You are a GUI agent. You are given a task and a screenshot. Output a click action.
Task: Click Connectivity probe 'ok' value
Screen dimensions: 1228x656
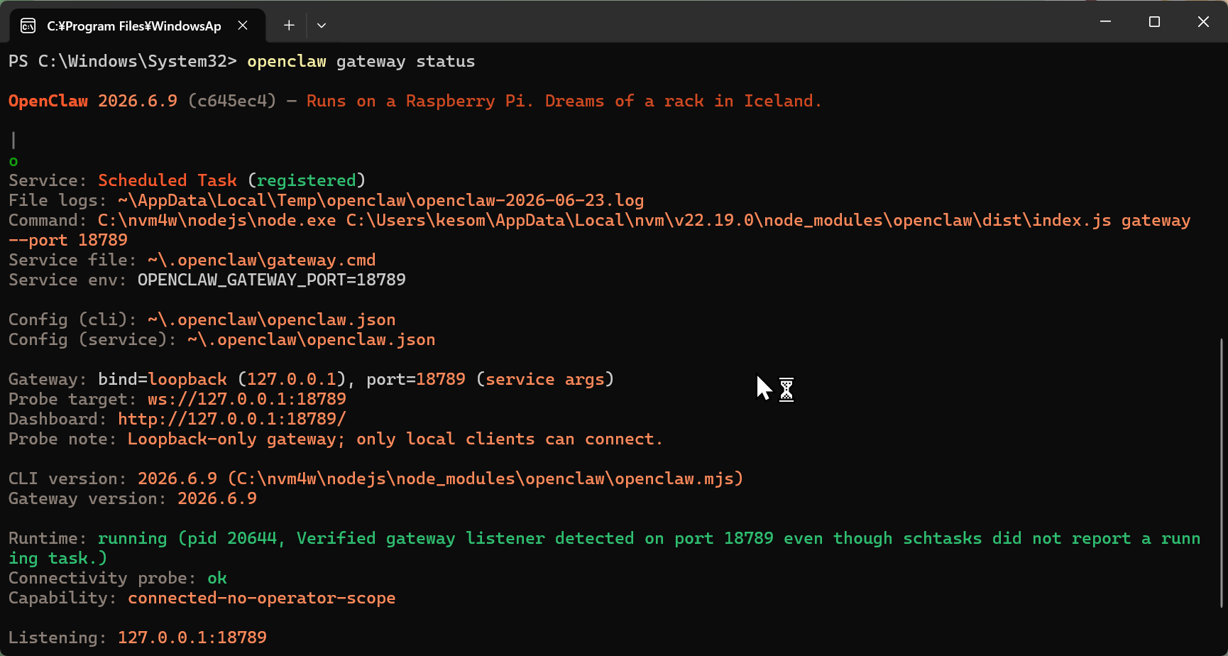pos(217,579)
